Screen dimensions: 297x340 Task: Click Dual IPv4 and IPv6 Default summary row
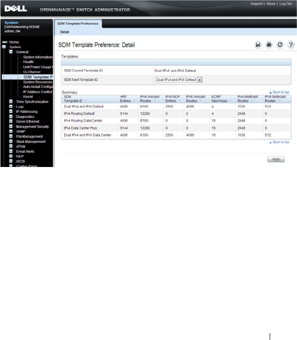176,106
